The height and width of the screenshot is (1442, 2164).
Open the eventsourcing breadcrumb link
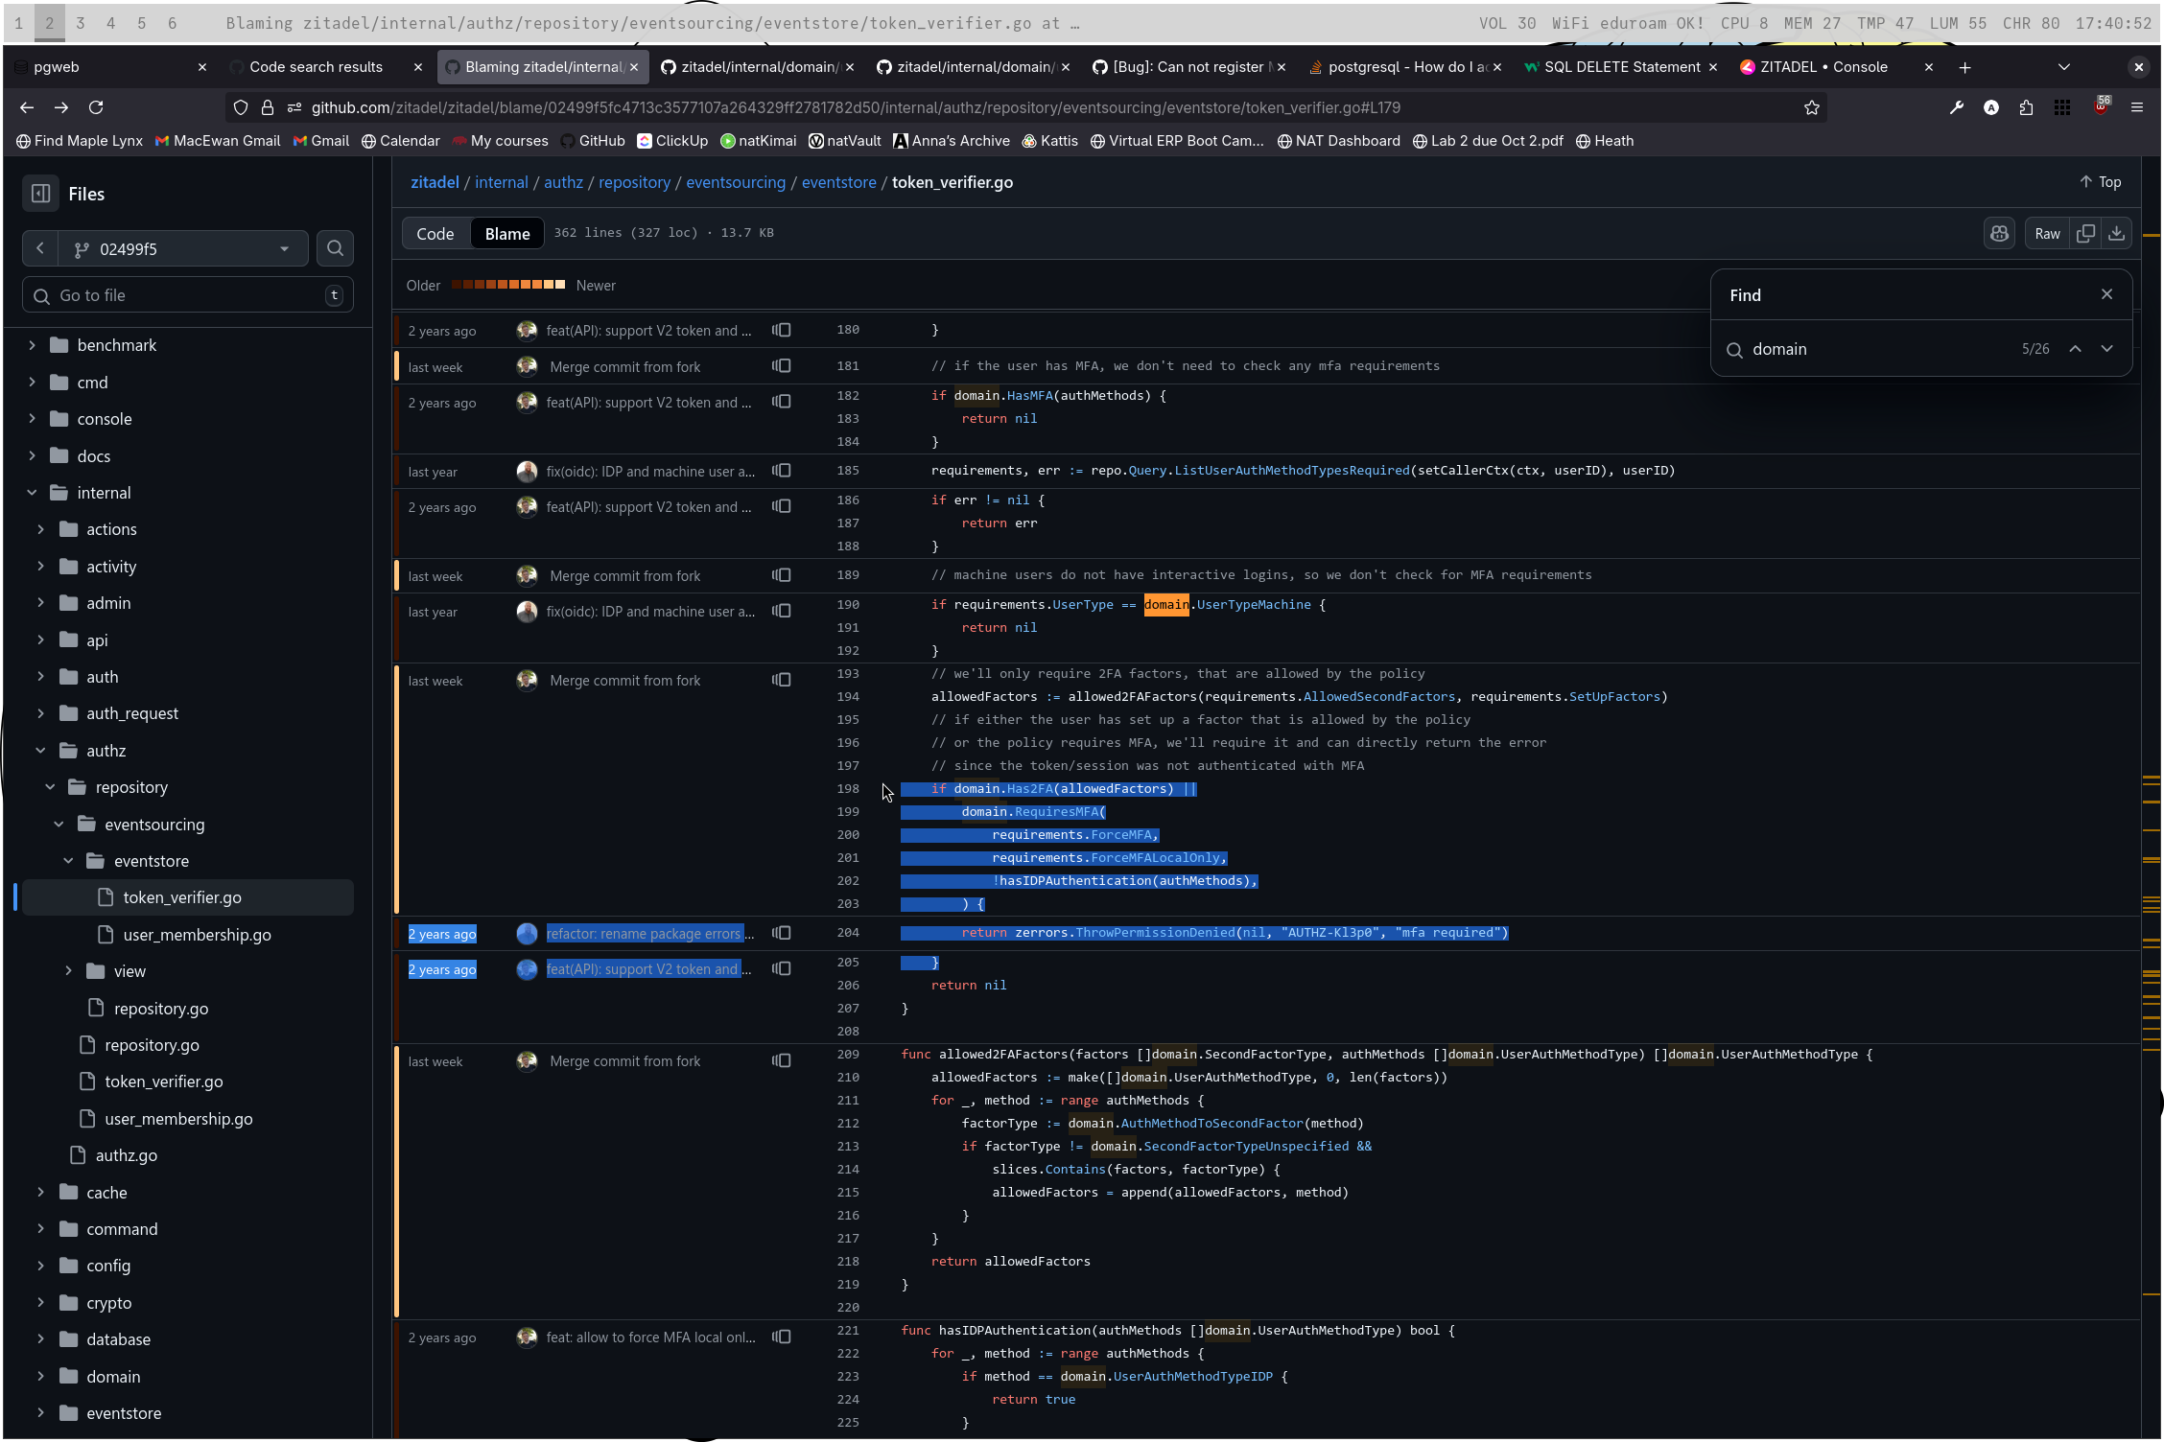[x=735, y=182]
